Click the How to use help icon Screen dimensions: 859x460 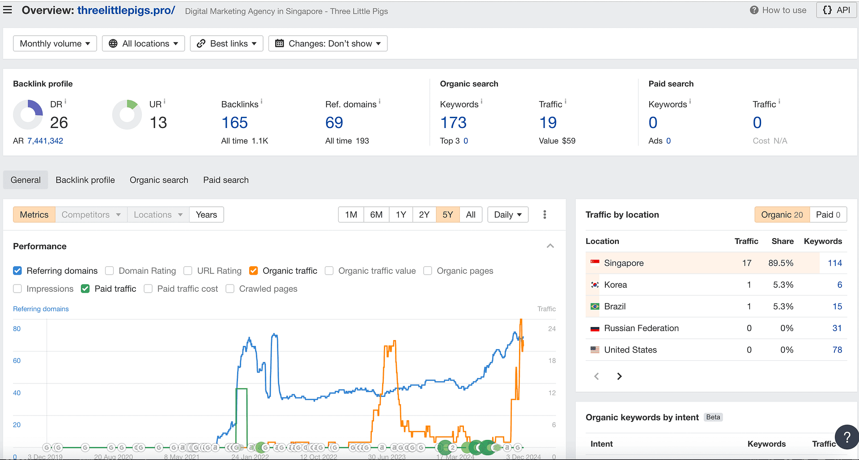point(754,10)
